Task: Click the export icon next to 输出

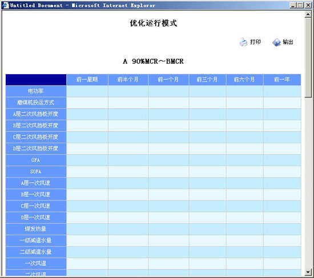Action: coord(276,42)
